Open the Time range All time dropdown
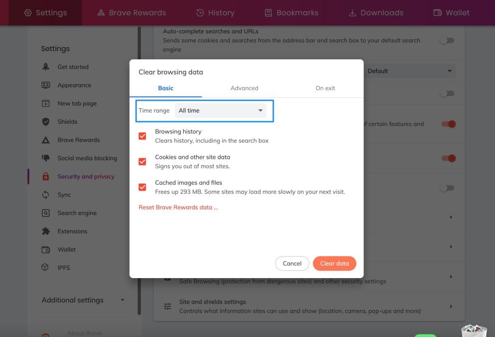This screenshot has height=337, width=495. coord(220,111)
